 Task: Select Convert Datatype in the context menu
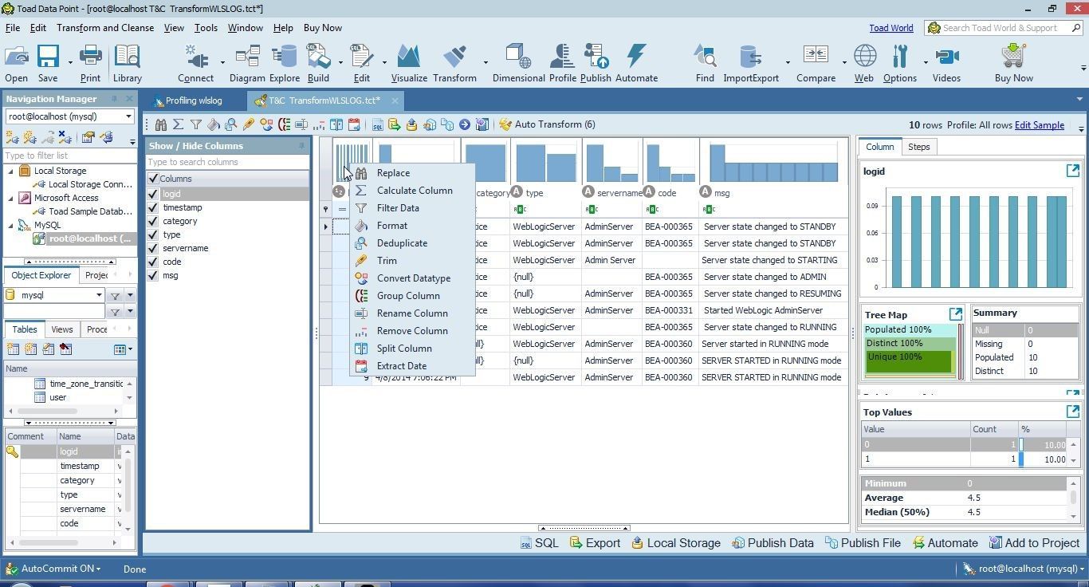tap(412, 278)
